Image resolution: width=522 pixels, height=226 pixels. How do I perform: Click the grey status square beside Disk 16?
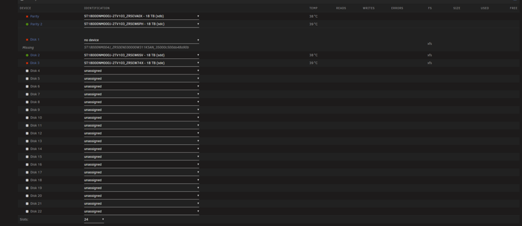[x=27, y=164]
